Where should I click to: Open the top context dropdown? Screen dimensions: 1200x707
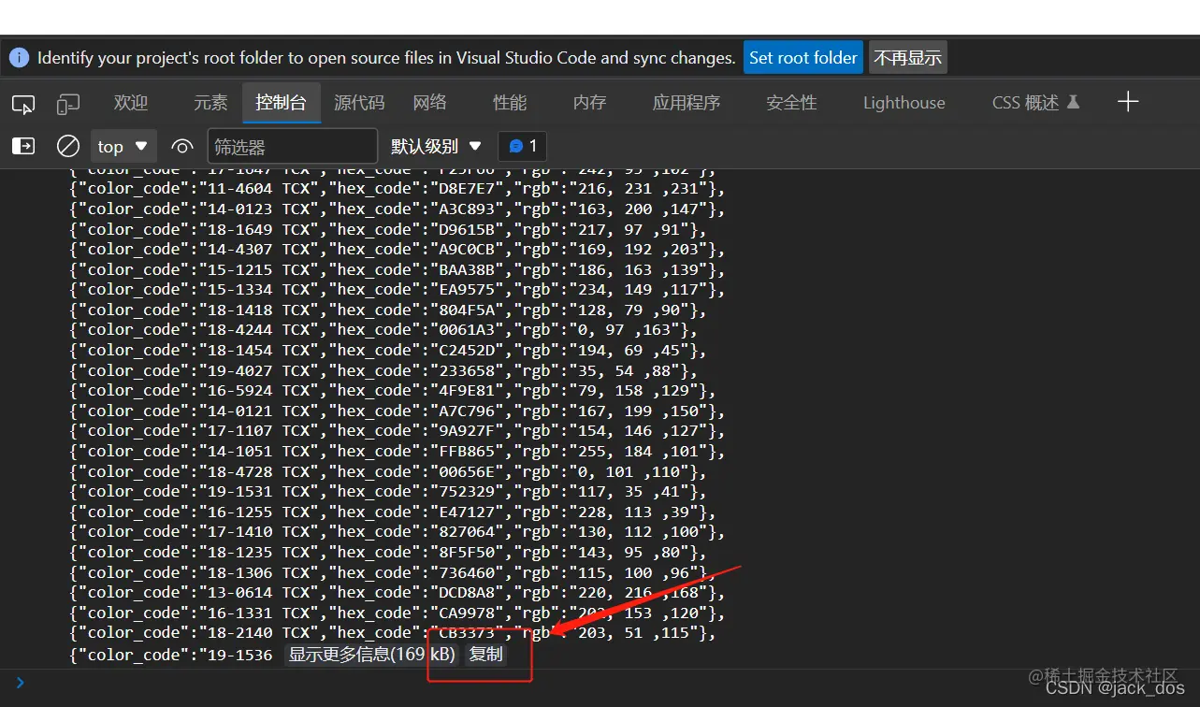[123, 146]
